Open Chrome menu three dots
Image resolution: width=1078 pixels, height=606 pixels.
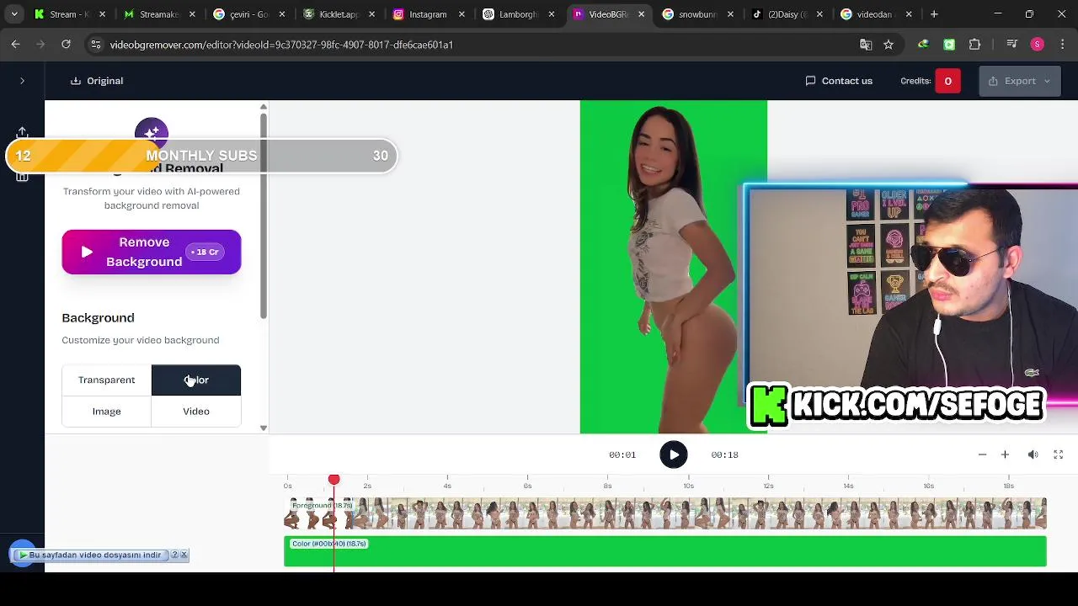[x=1062, y=45]
